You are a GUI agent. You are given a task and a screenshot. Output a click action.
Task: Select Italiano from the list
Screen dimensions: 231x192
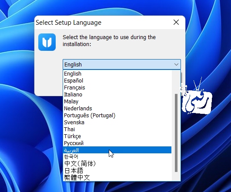(x=117, y=95)
